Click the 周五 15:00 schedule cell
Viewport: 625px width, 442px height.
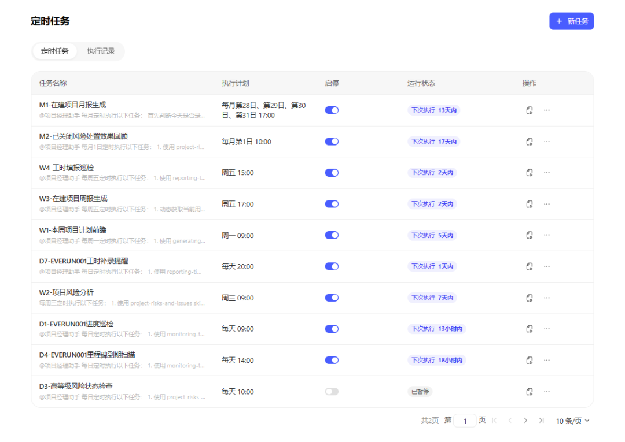point(238,173)
